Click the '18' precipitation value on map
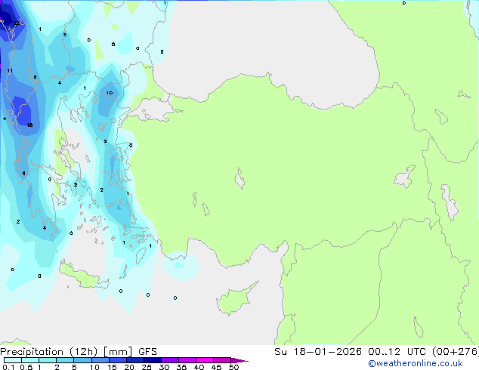 point(29,125)
